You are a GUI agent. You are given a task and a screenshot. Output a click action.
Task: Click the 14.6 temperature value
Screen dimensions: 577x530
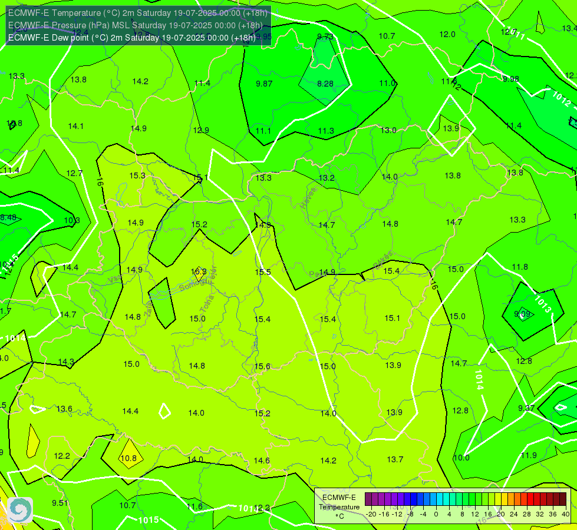[x=262, y=461]
